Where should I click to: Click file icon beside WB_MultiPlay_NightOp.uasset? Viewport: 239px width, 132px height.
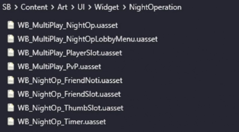(x=11, y=25)
